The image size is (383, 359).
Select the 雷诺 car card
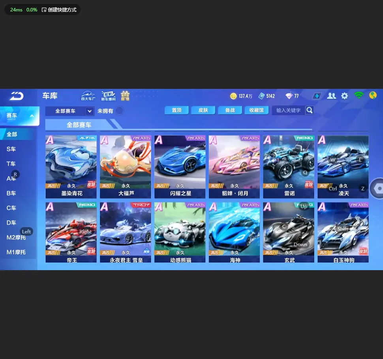point(289,167)
